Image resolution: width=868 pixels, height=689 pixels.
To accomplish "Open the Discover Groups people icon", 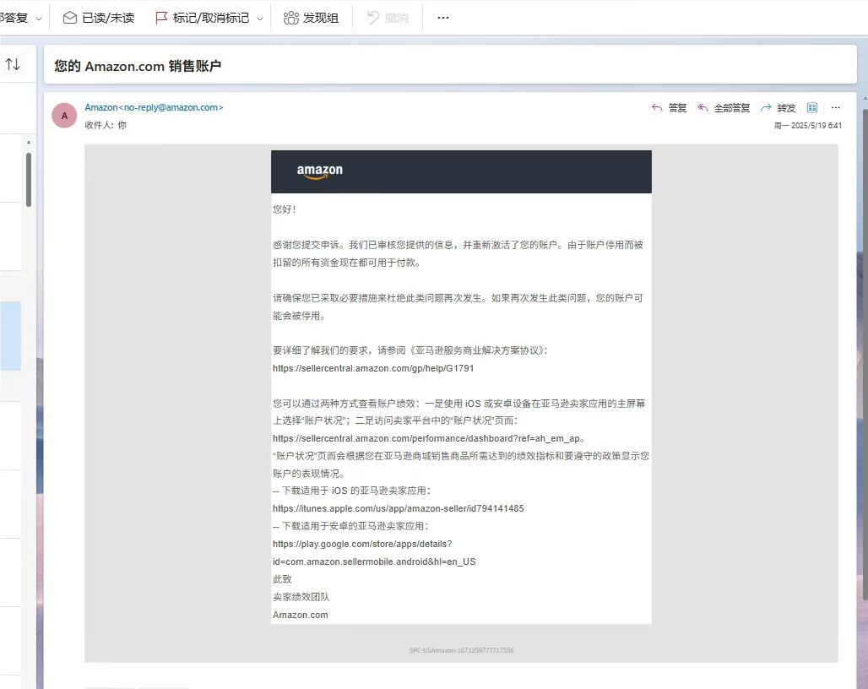I will 291,18.
